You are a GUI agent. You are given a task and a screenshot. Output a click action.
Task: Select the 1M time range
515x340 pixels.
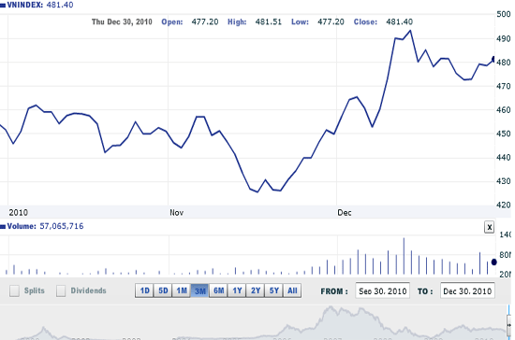click(182, 290)
